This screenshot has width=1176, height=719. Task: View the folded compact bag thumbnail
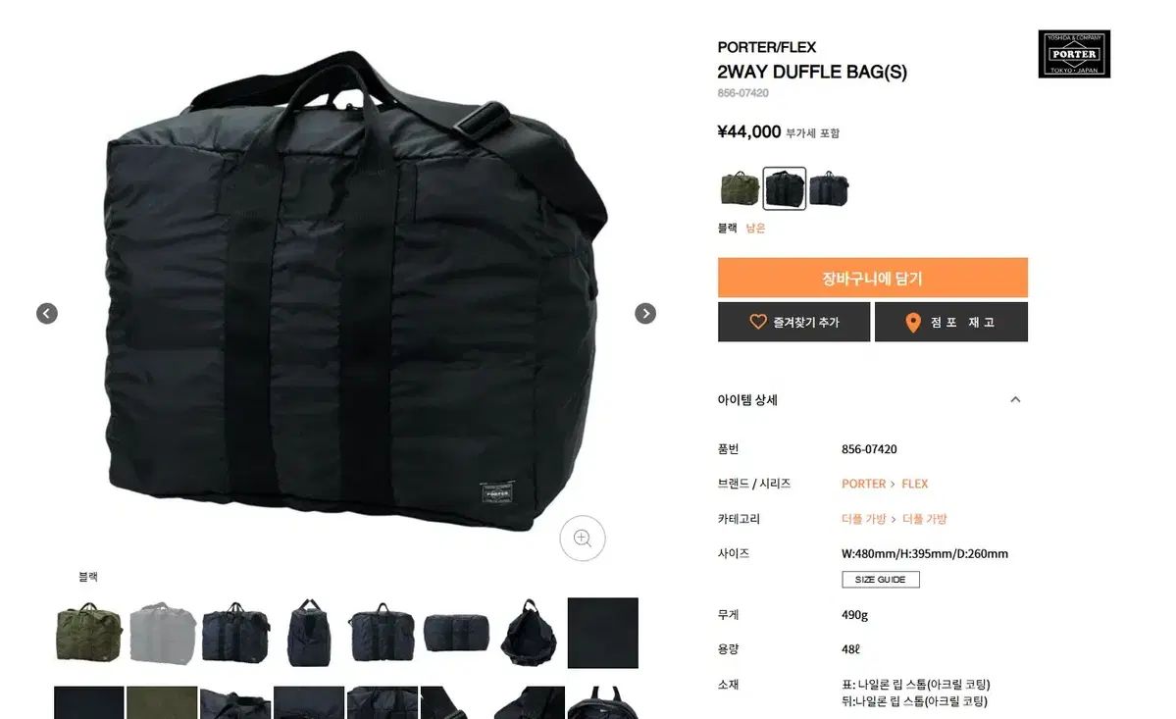(x=456, y=633)
